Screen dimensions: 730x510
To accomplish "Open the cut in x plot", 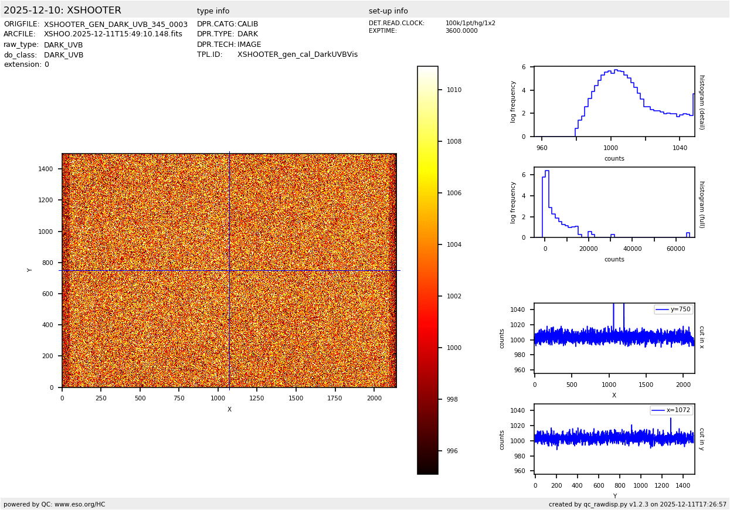I will (x=614, y=338).
